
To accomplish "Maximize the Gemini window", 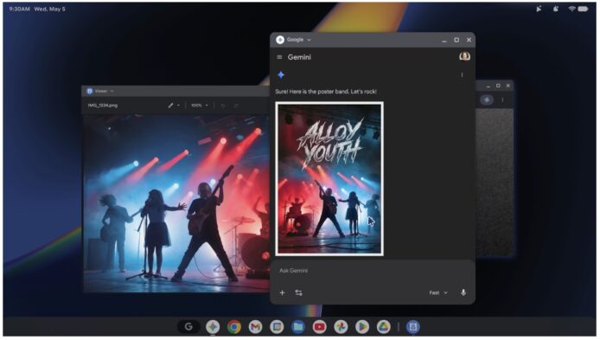I will (456, 40).
